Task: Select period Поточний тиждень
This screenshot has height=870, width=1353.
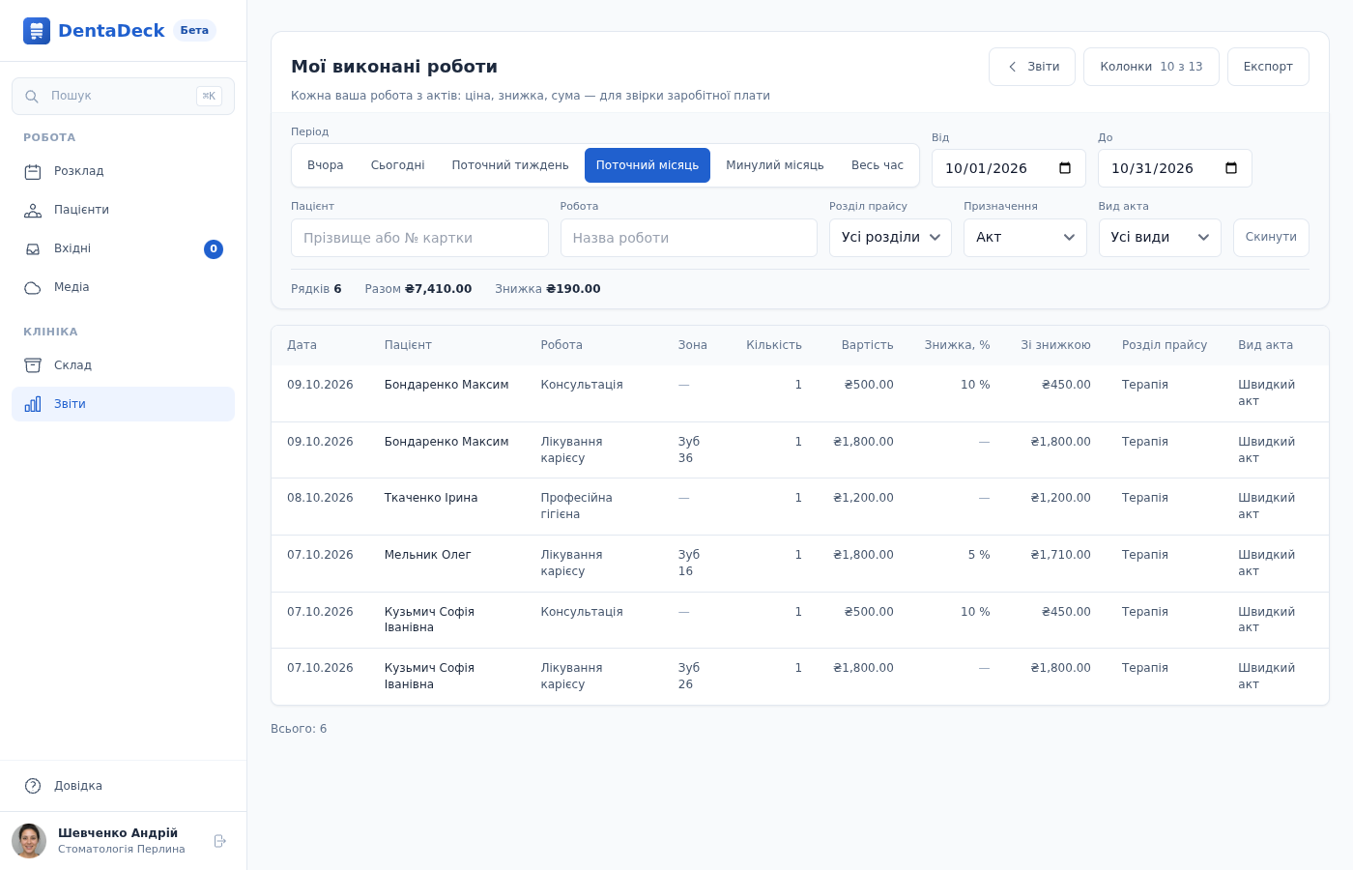Action: (x=510, y=165)
